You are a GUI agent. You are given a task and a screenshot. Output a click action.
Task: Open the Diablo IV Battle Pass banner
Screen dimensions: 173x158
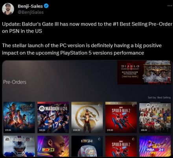(x=144, y=72)
